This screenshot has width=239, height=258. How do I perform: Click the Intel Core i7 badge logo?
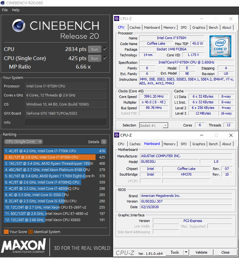click(220, 46)
